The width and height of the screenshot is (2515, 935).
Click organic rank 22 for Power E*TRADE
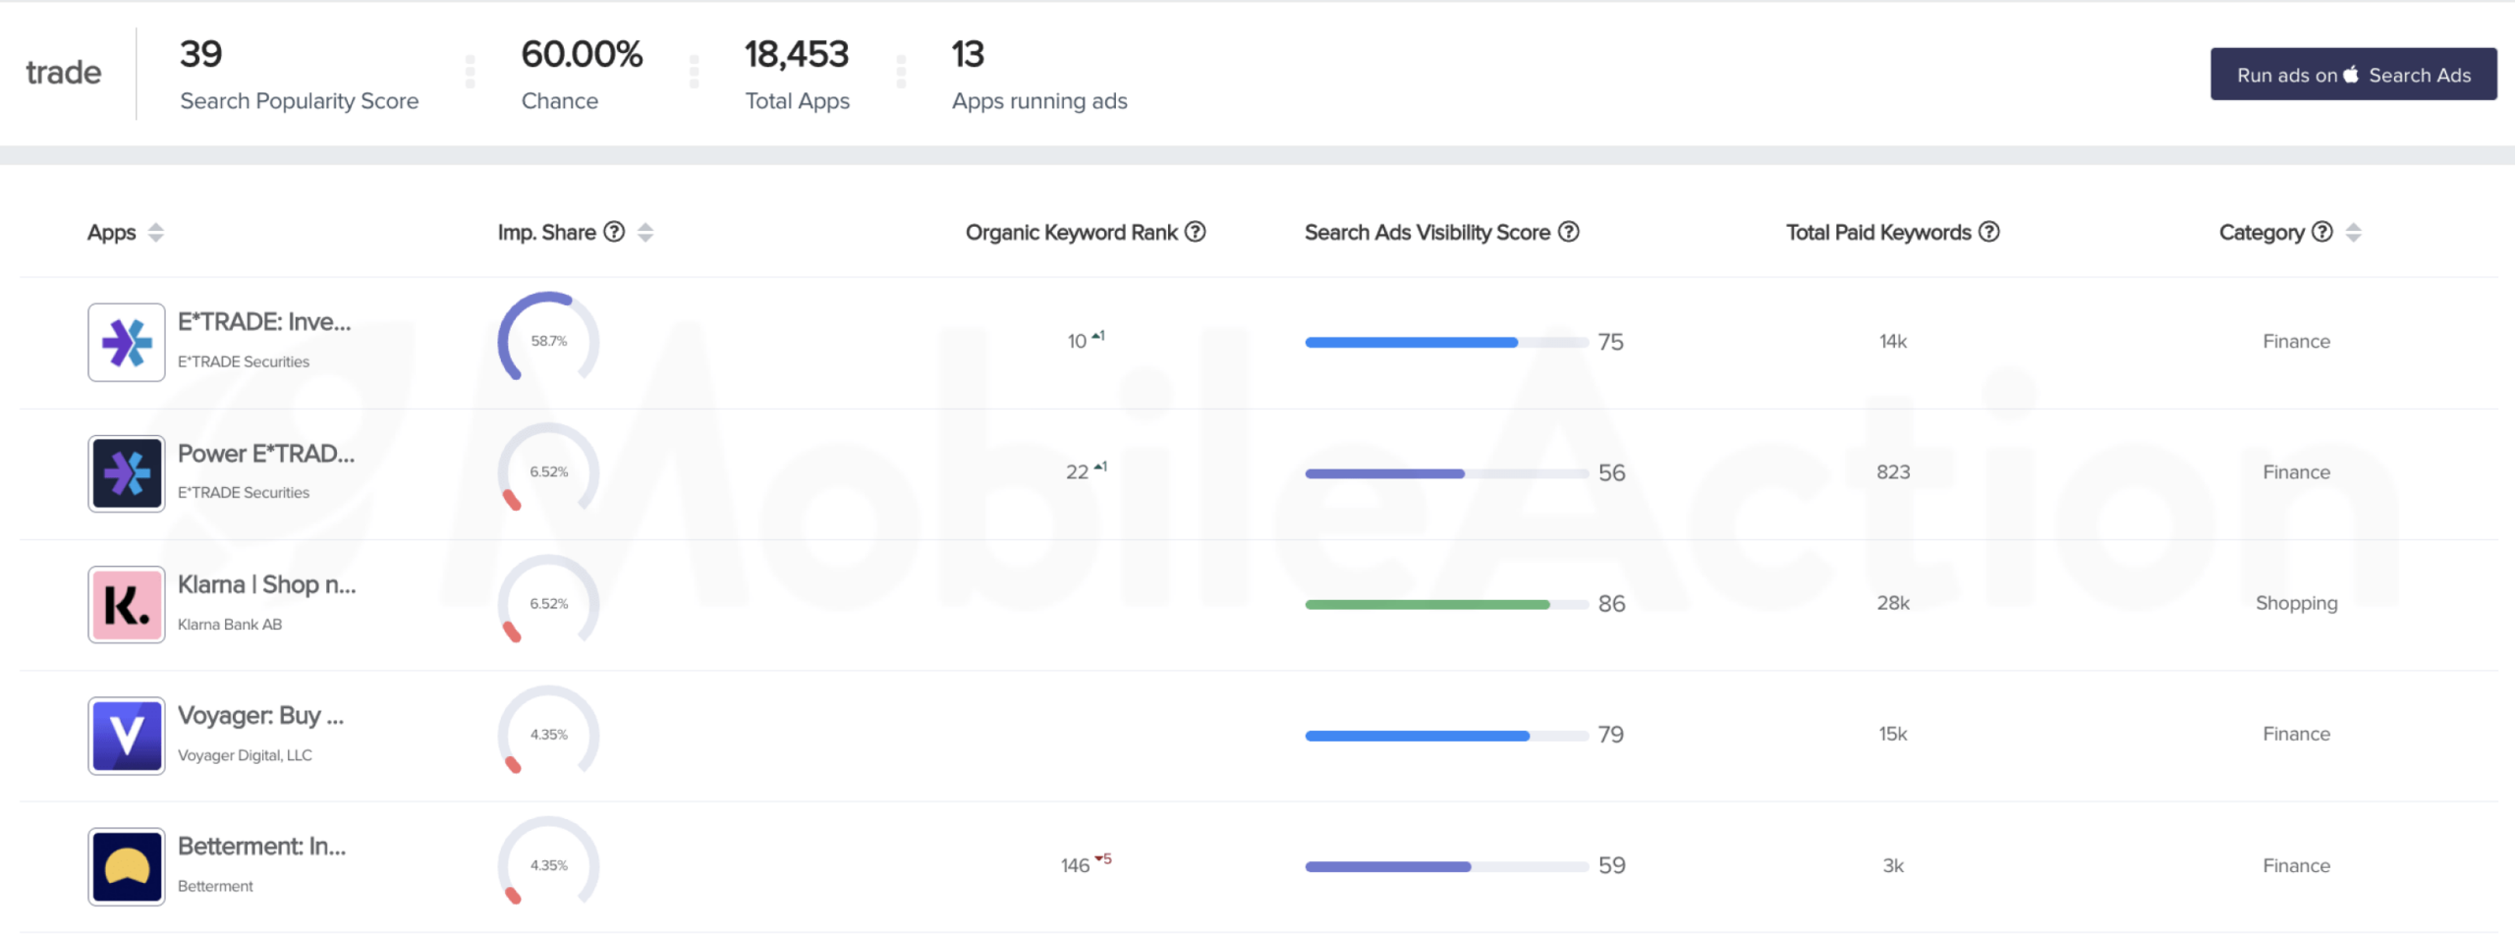click(1077, 472)
